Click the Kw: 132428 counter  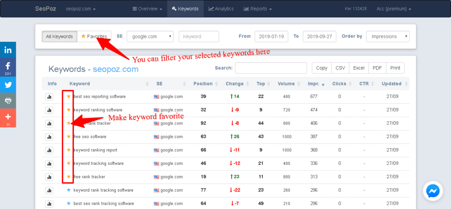point(355,9)
